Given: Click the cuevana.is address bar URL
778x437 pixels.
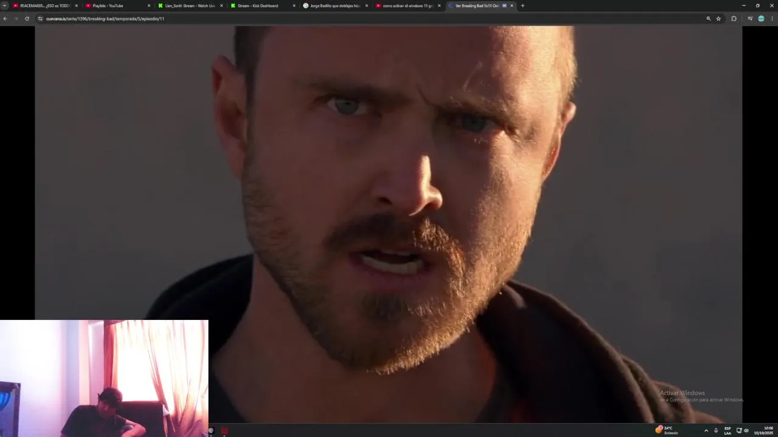Looking at the screenshot, I should (x=105, y=19).
